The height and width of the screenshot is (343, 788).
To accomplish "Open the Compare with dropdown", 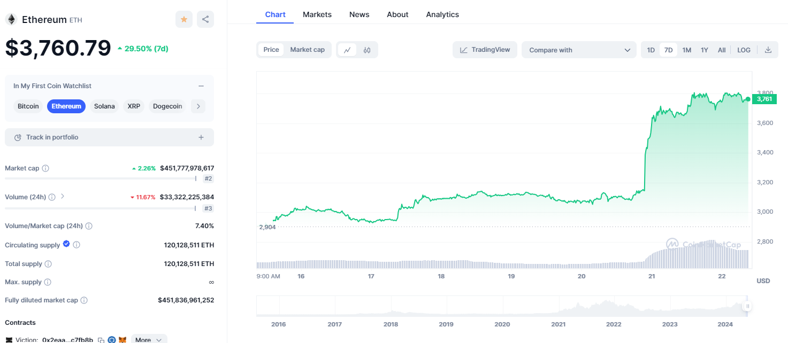I will [x=579, y=50].
